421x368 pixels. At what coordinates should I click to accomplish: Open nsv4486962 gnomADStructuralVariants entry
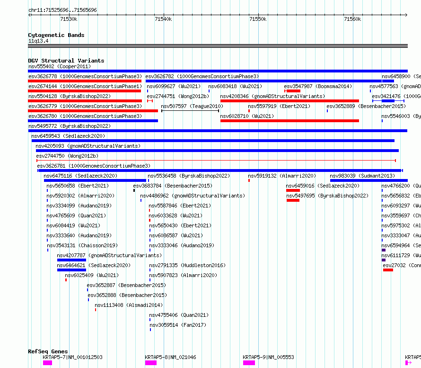point(193,196)
